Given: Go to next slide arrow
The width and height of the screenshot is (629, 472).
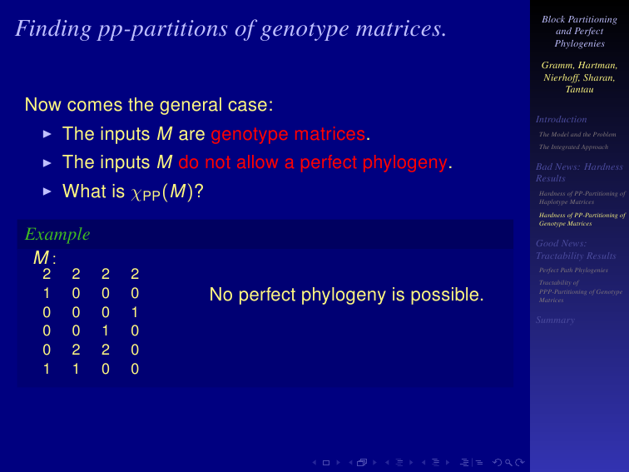Looking at the screenshot, I should pos(338,462).
